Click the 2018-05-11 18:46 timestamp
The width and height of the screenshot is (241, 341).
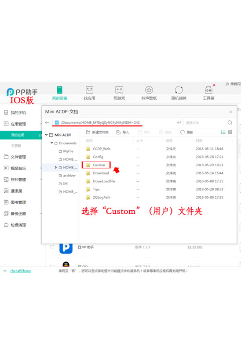(x=209, y=149)
